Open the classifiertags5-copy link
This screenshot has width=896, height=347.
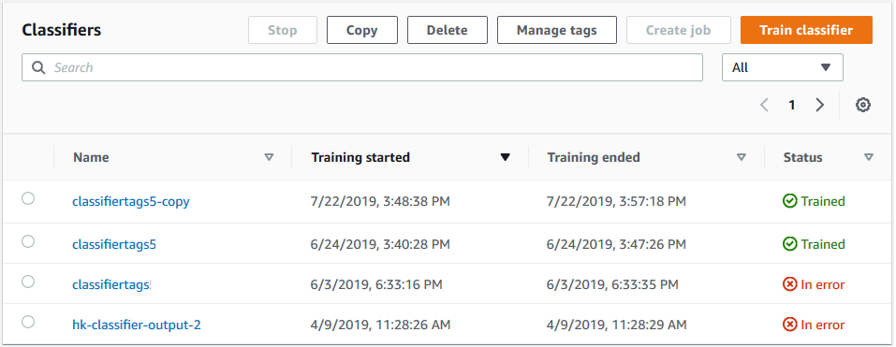(x=131, y=201)
